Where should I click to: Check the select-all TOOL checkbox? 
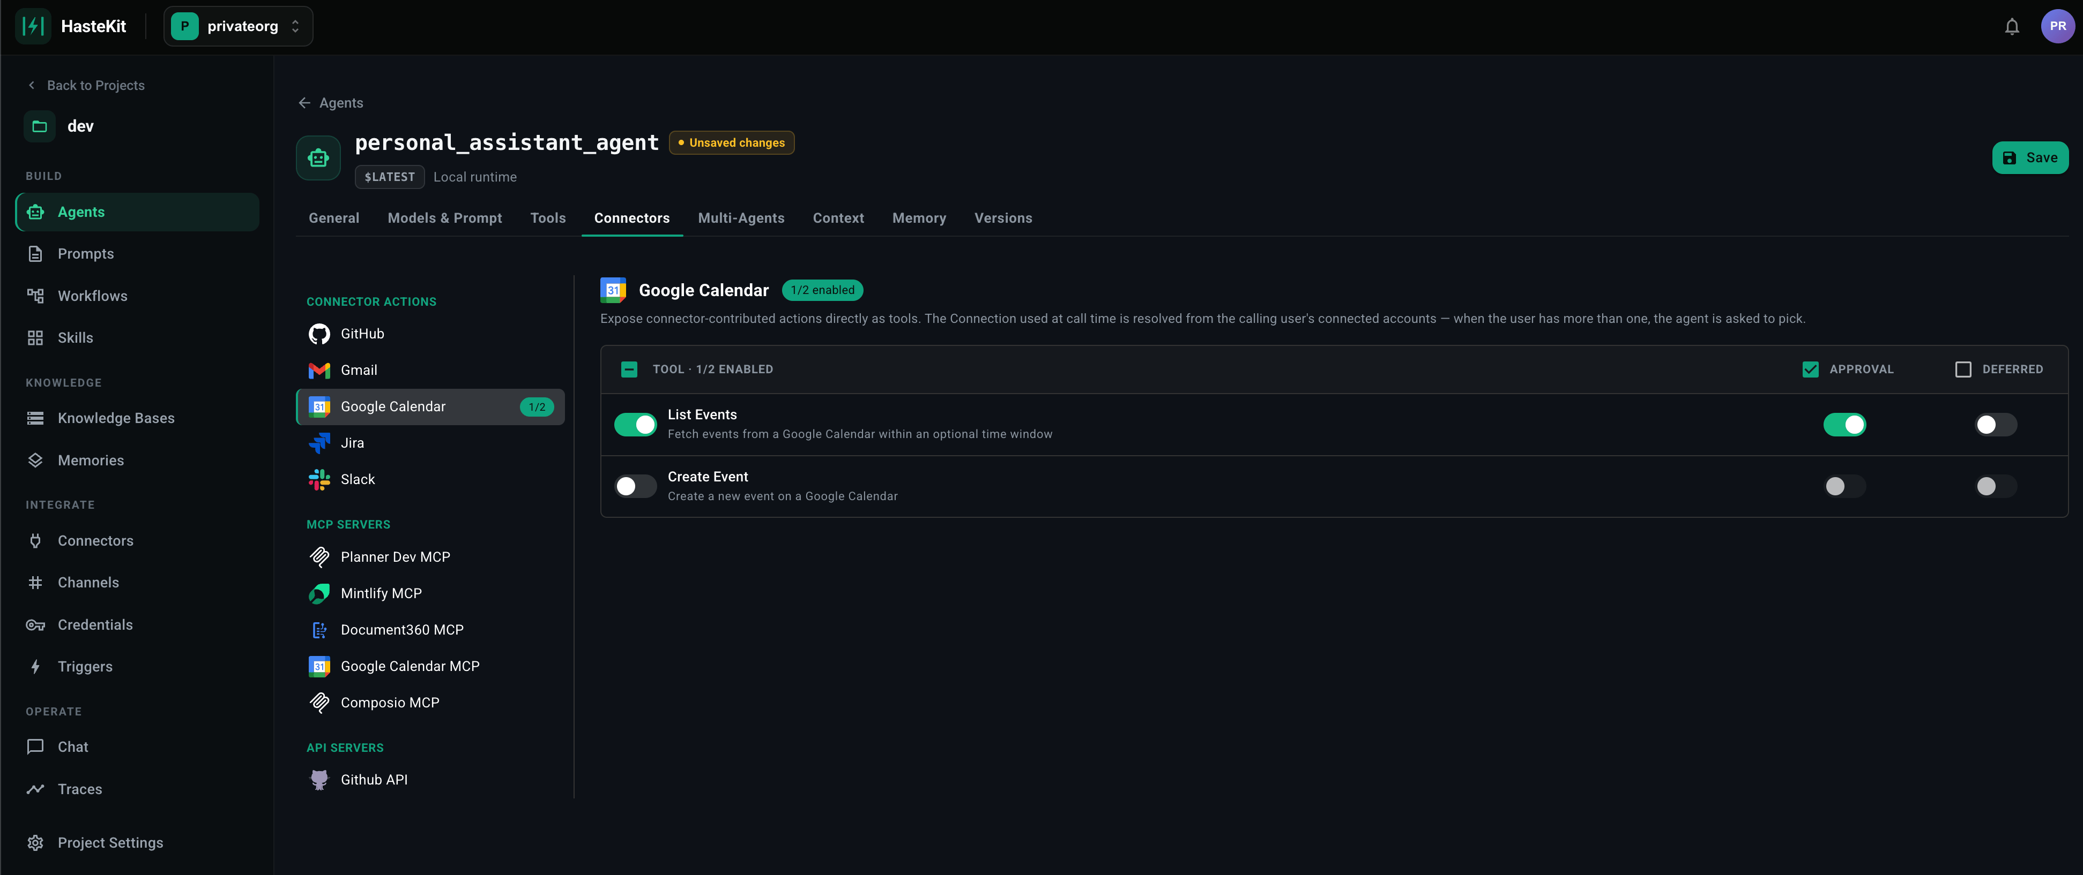(x=628, y=369)
